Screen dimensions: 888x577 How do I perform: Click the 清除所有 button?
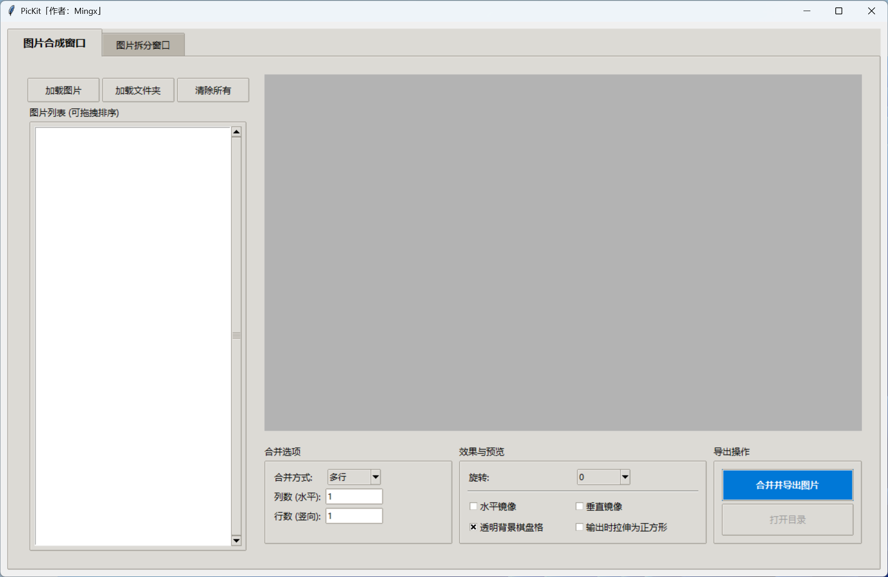point(213,90)
